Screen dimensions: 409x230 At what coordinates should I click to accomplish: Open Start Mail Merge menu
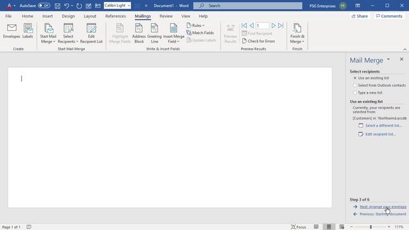coord(48,33)
